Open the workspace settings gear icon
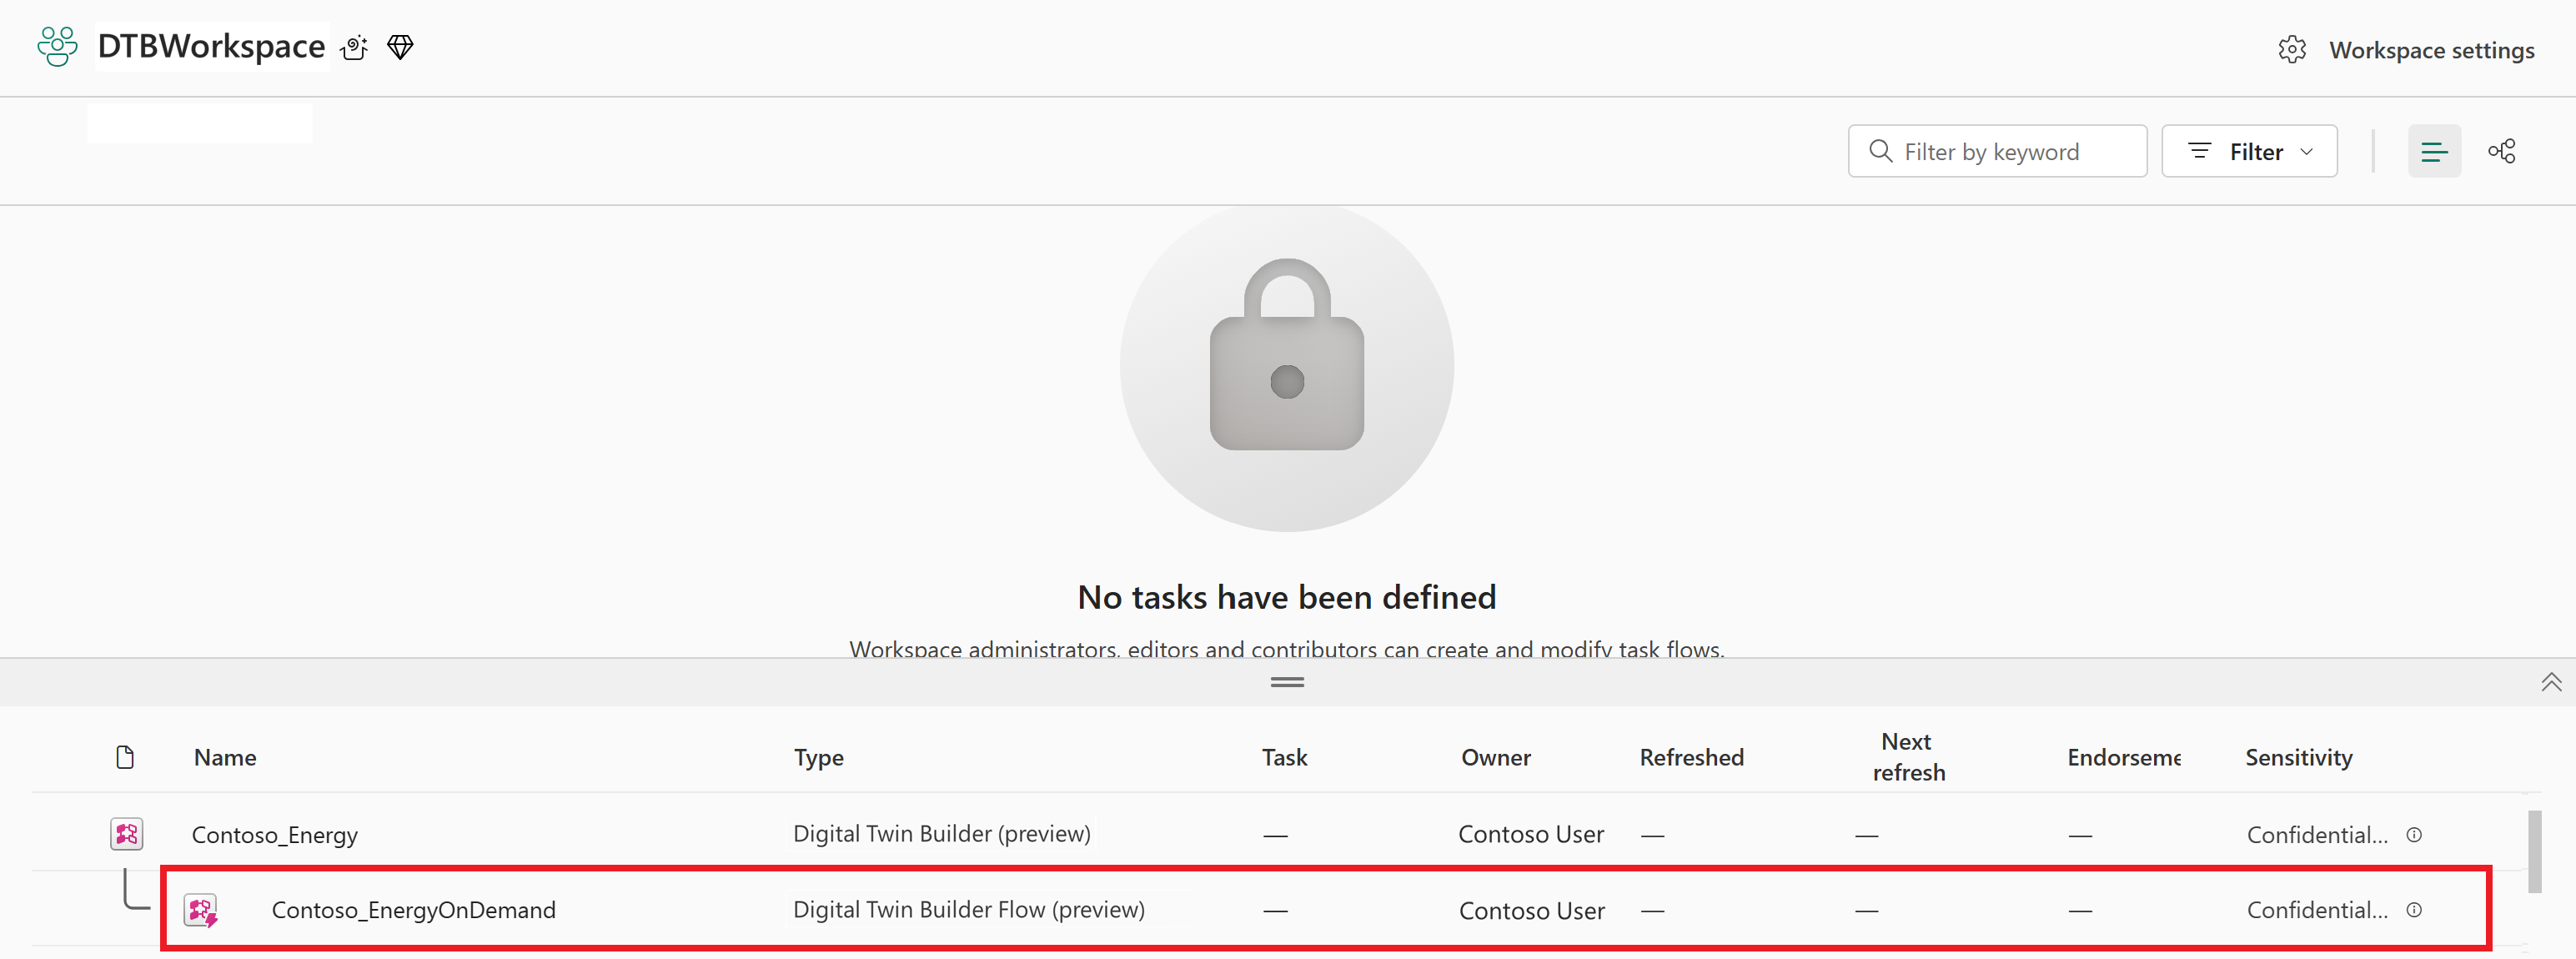The image size is (2576, 959). pyautogui.click(x=2293, y=49)
